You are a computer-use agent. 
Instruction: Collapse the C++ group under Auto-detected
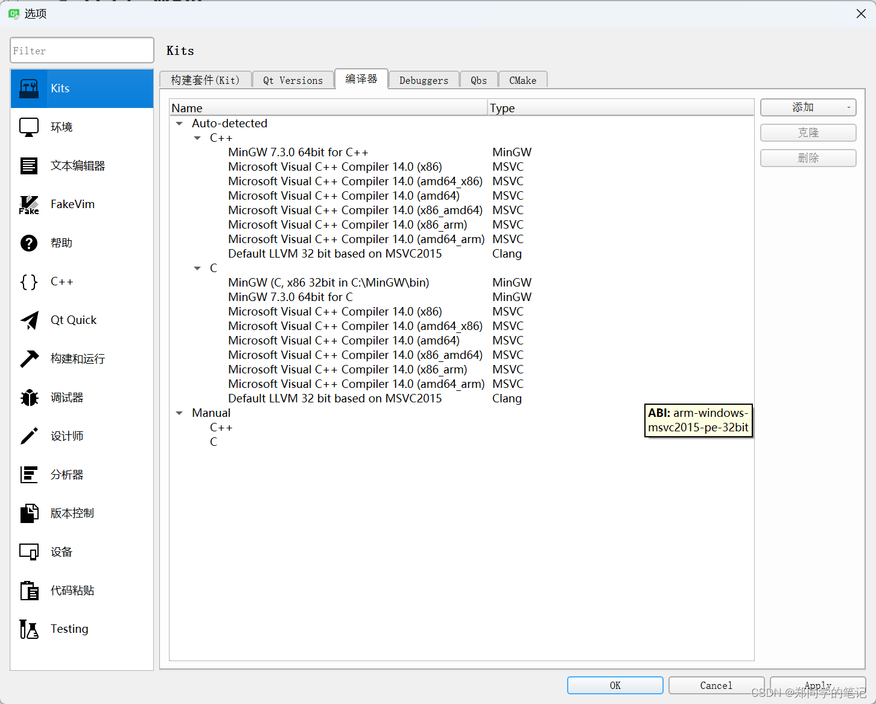(197, 138)
